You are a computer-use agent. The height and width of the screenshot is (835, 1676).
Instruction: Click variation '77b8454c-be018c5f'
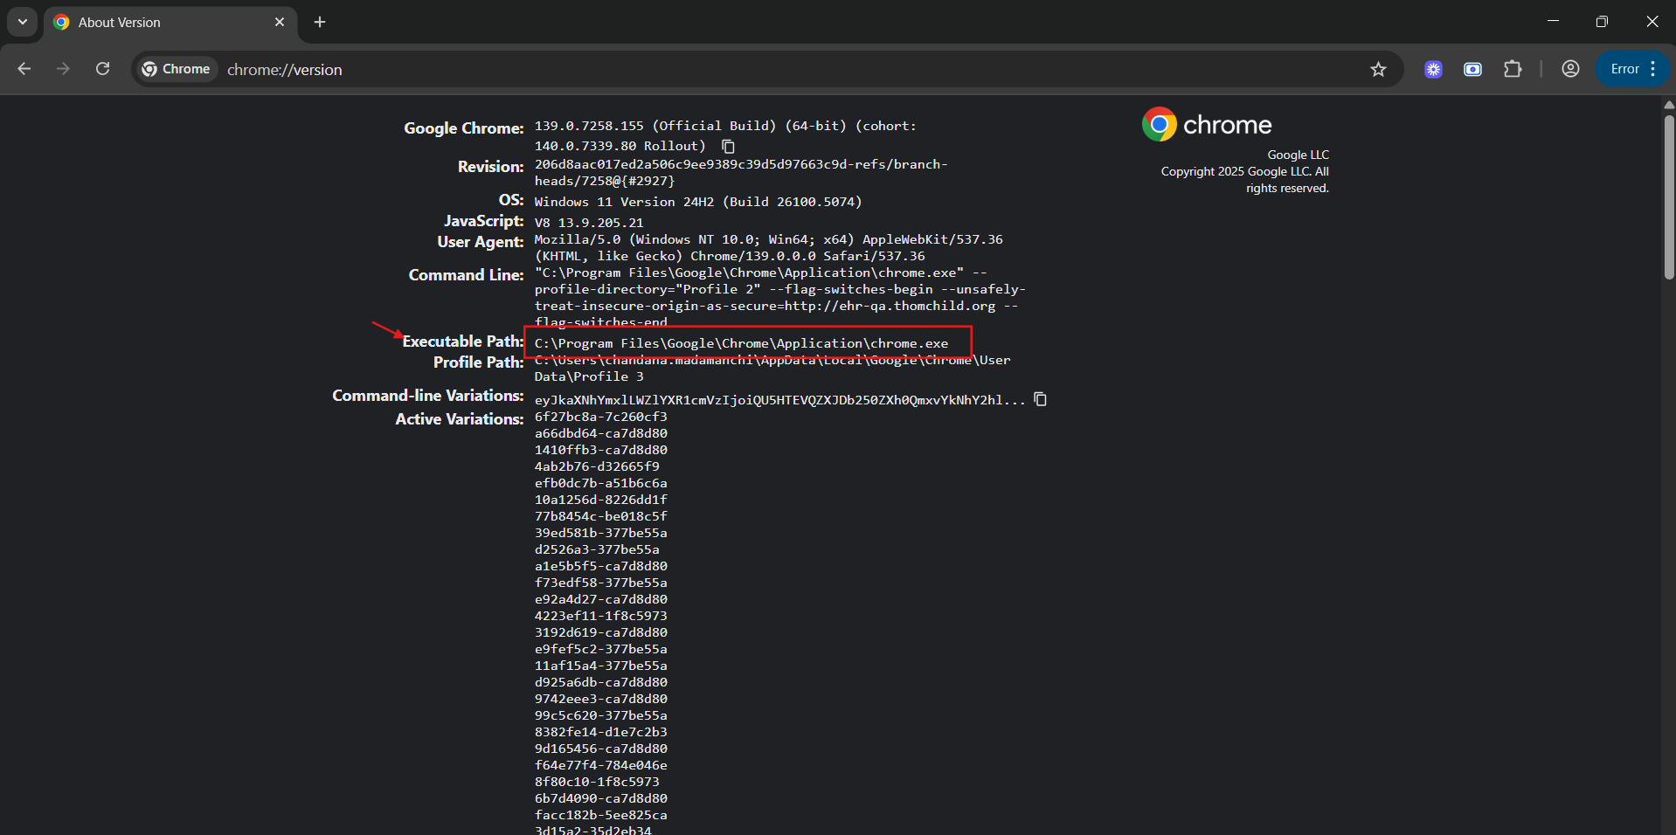(x=601, y=516)
